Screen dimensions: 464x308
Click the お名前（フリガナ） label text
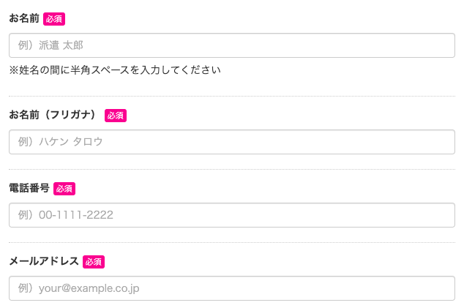pos(53,115)
